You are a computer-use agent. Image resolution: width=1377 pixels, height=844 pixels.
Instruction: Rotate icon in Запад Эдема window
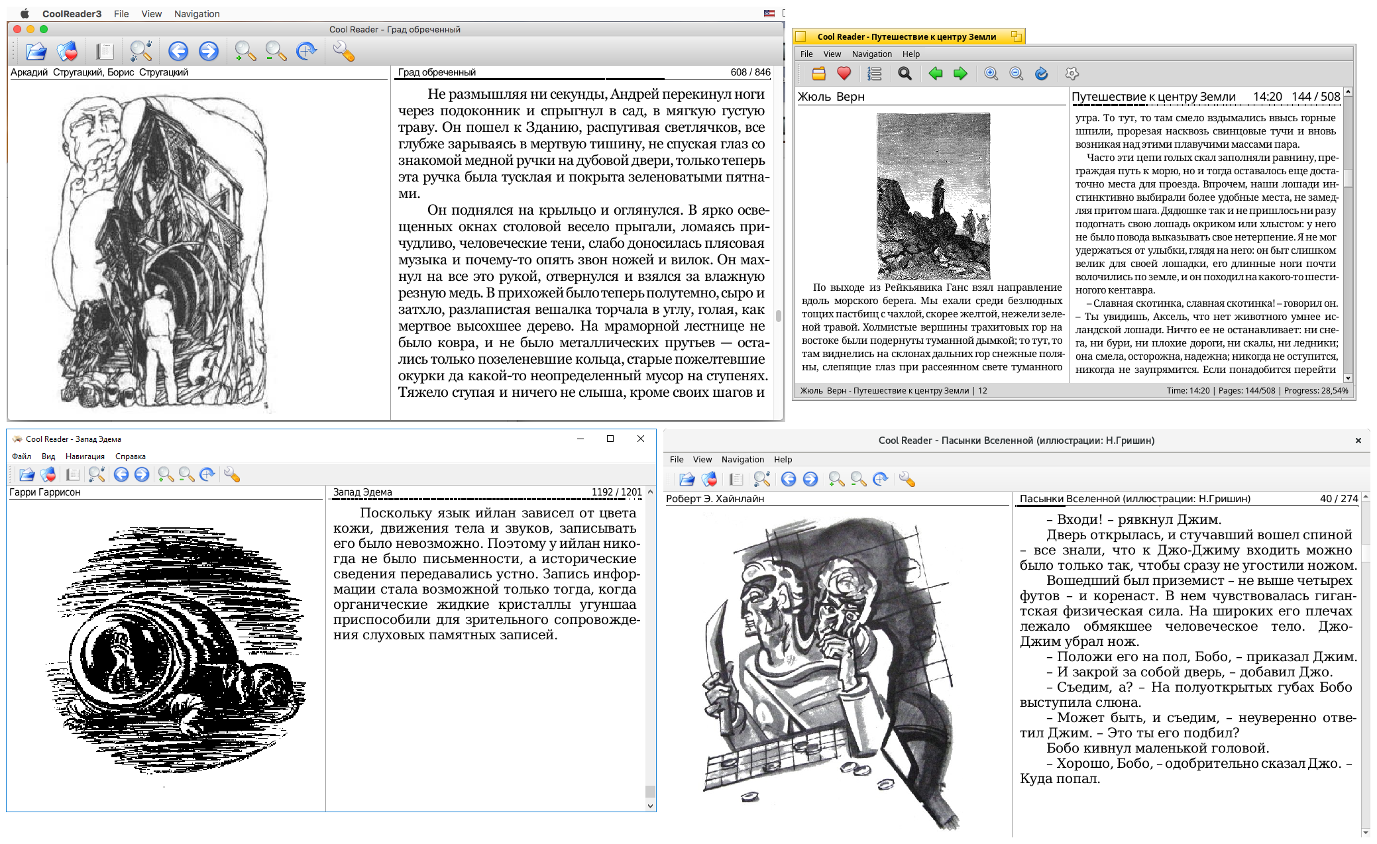[x=207, y=474]
